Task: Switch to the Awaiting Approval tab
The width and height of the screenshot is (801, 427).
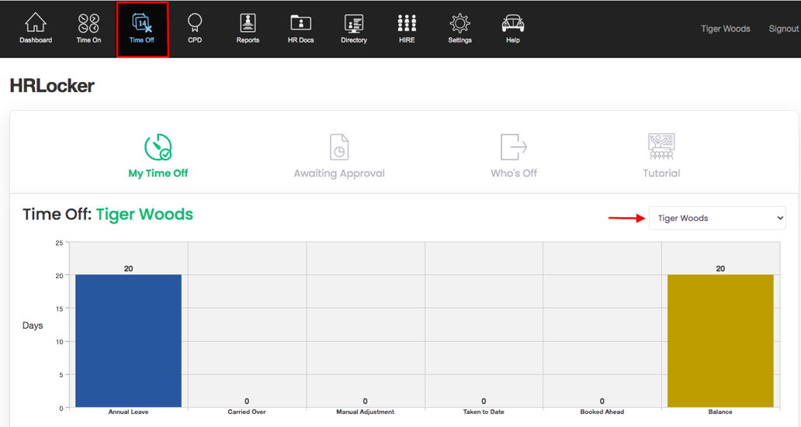Action: point(339,157)
